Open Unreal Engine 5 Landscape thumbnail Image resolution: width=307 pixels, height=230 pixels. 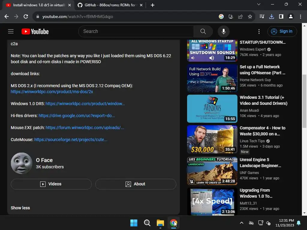212,171
